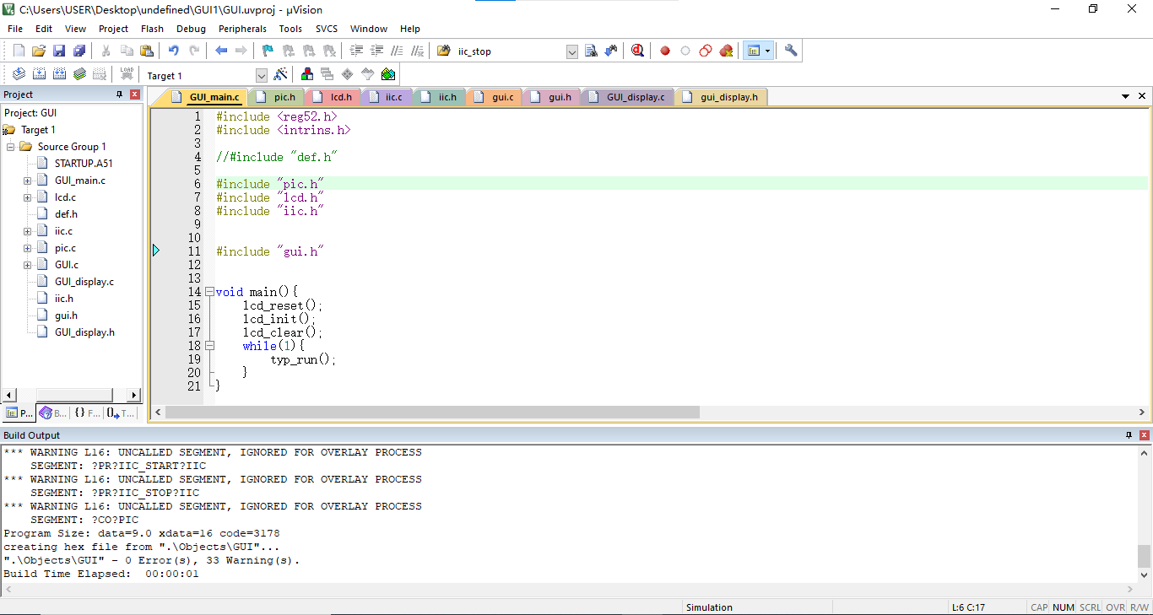Expand the GUI_main.c tree node

(27, 181)
